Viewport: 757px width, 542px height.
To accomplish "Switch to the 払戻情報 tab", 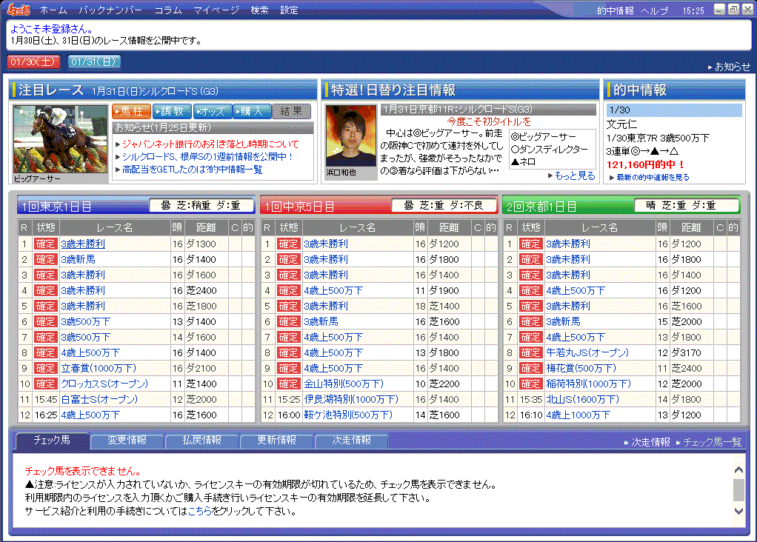I will [x=202, y=441].
